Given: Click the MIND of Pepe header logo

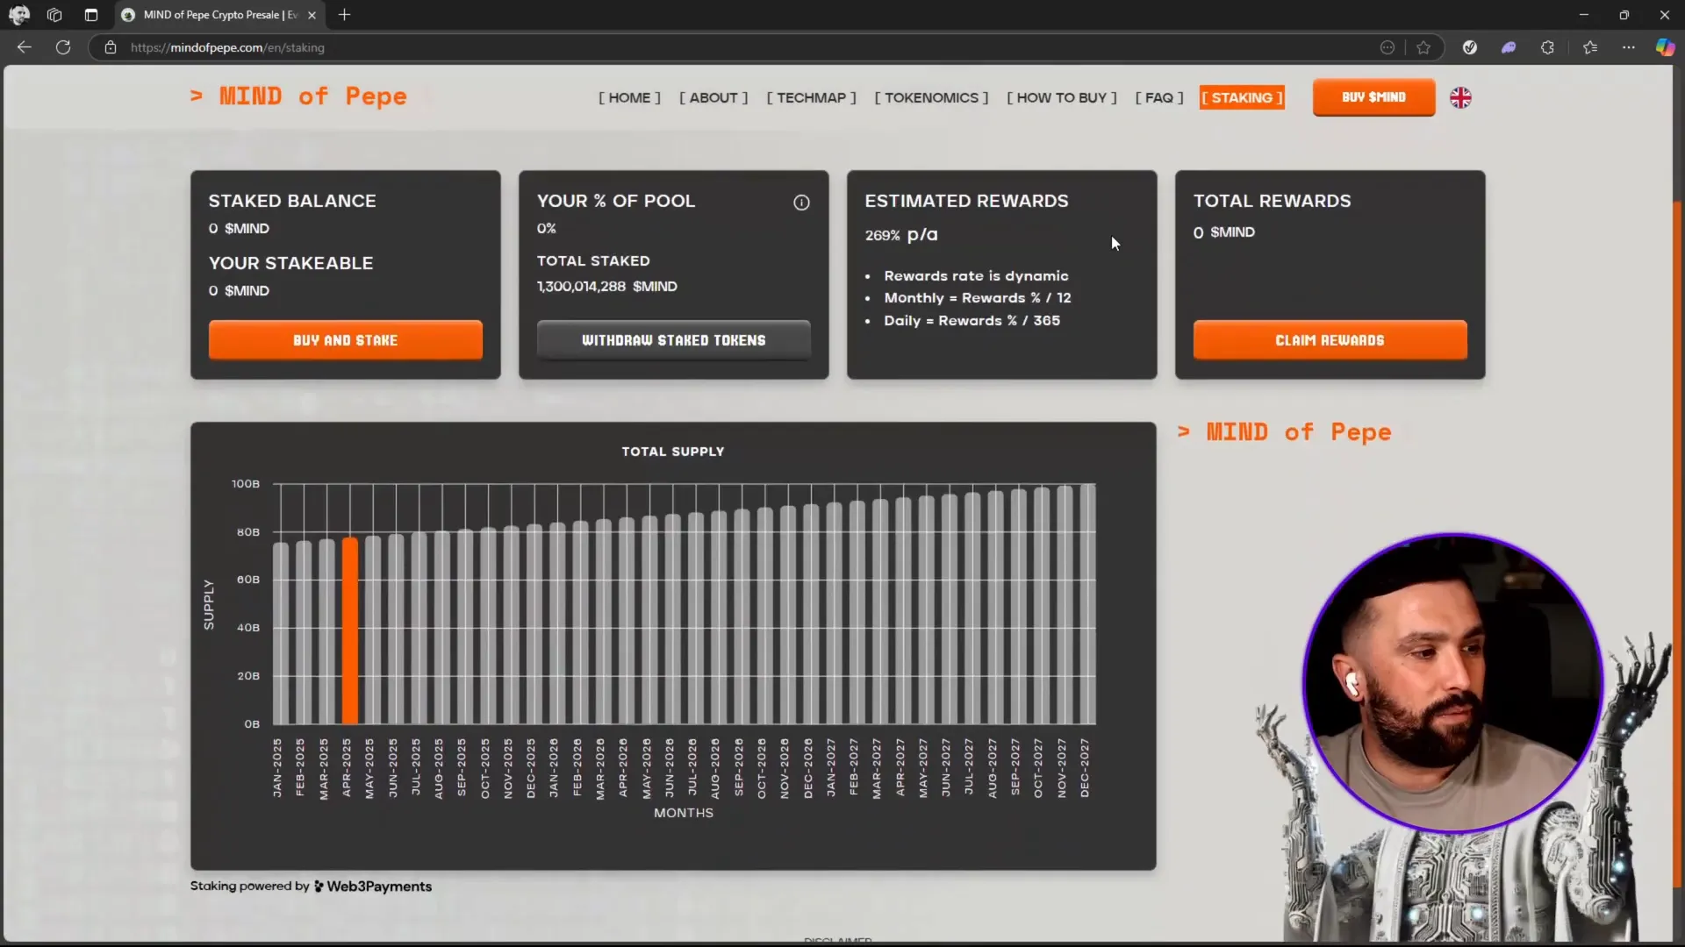Looking at the screenshot, I should [x=298, y=96].
